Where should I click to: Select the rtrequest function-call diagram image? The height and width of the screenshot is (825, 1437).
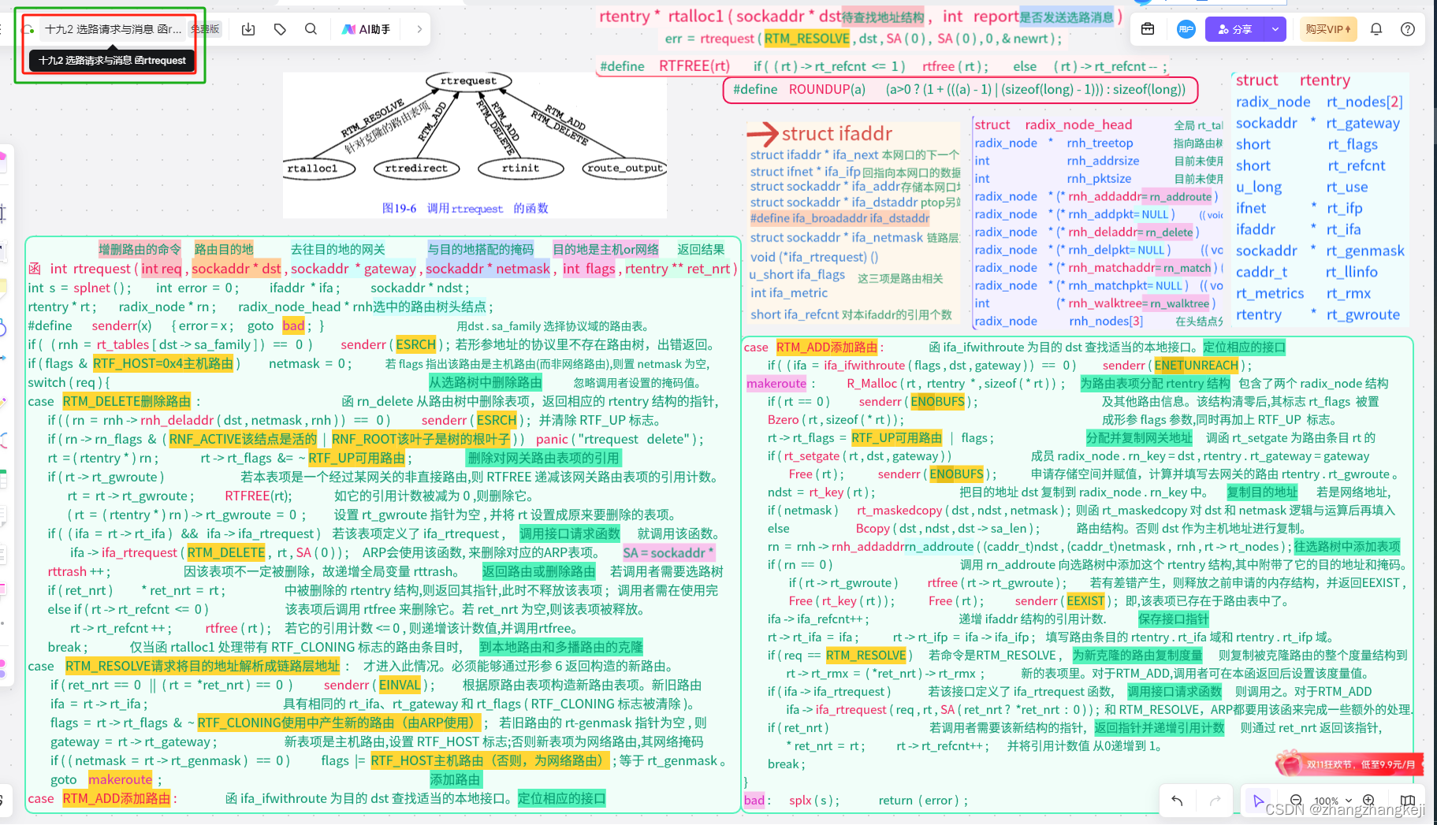(x=475, y=145)
